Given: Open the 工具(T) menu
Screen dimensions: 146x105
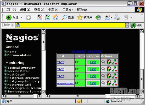Looking at the screenshot, I should pyautogui.click(x=68, y=10).
